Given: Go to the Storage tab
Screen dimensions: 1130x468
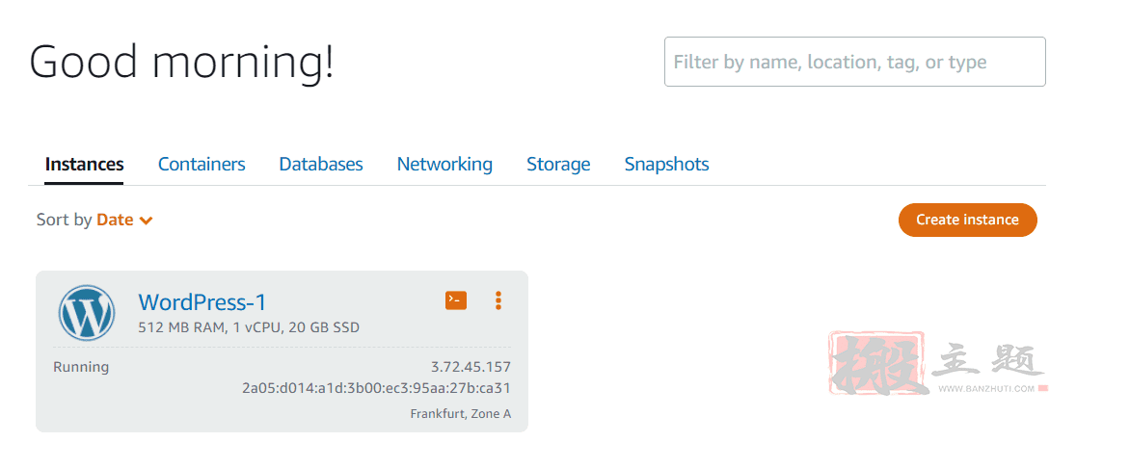Looking at the screenshot, I should tap(558, 164).
